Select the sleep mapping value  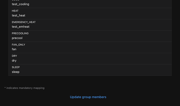(x=16, y=72)
